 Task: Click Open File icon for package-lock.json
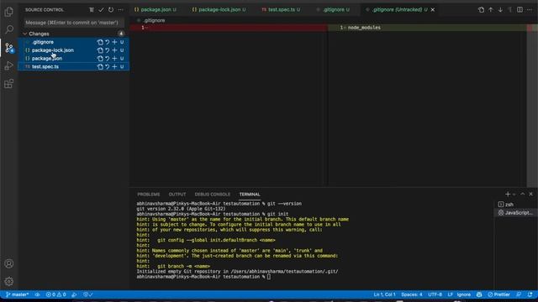tap(100, 50)
